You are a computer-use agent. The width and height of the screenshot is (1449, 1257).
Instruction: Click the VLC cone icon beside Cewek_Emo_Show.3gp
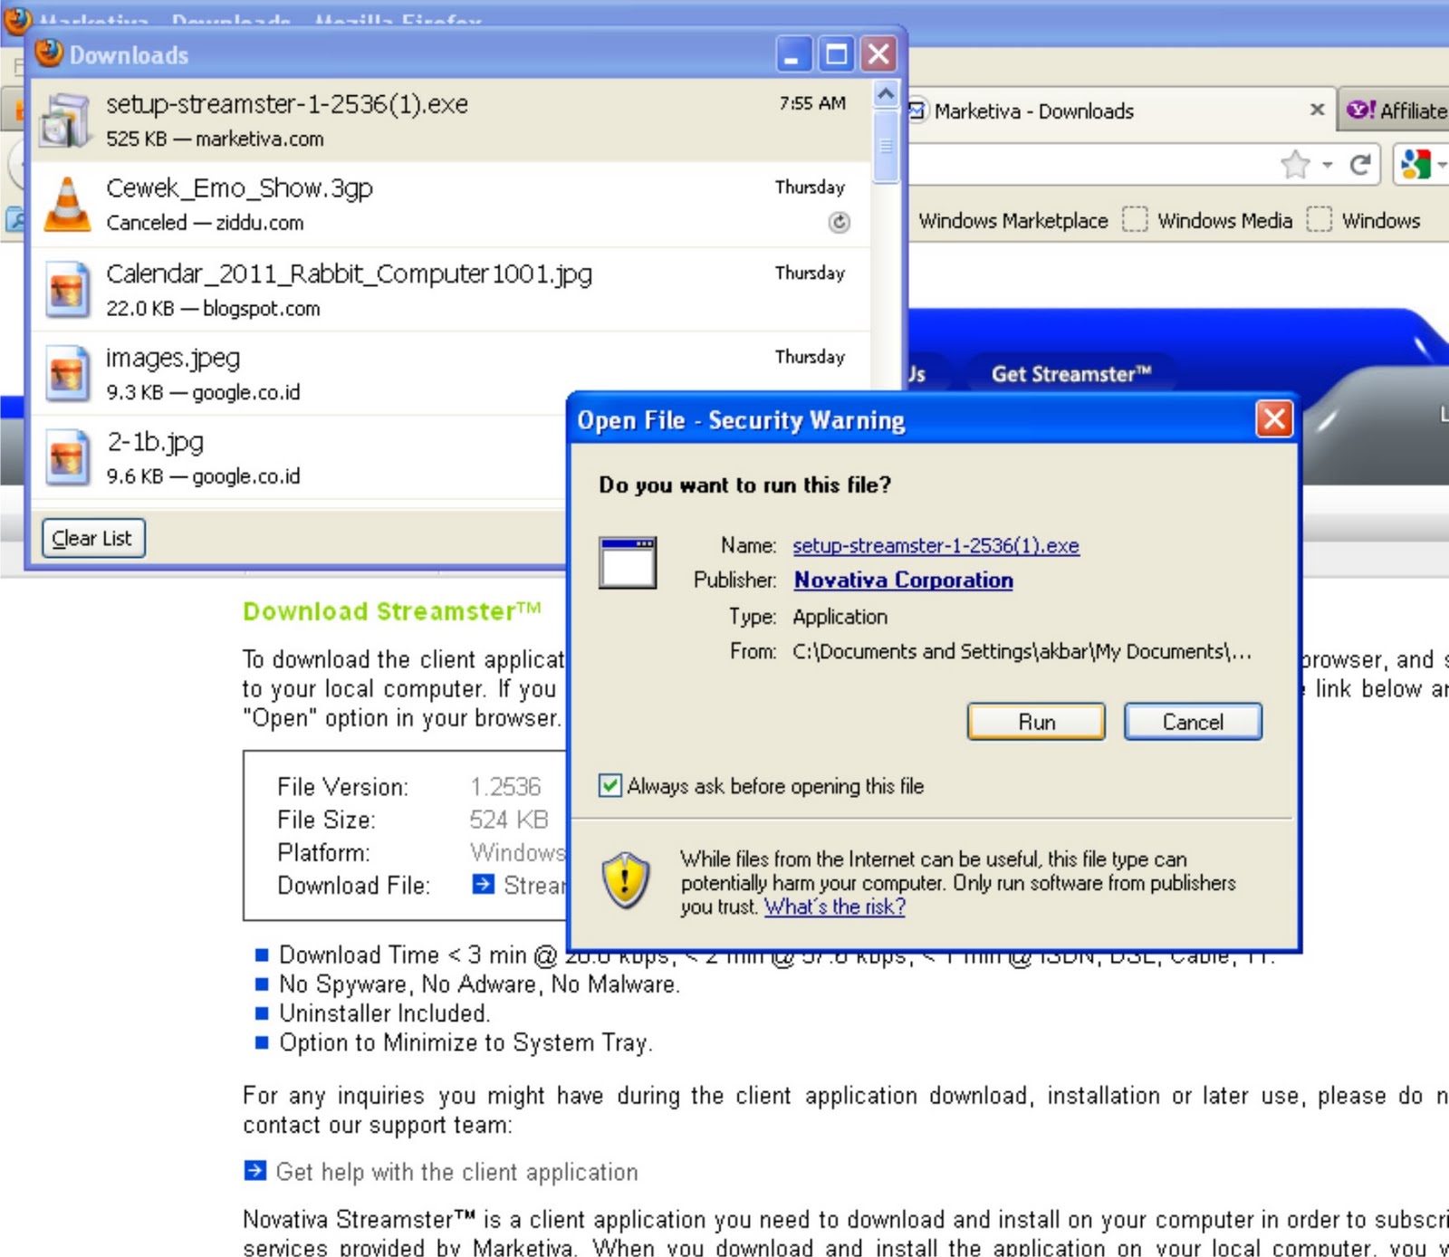[x=67, y=204]
